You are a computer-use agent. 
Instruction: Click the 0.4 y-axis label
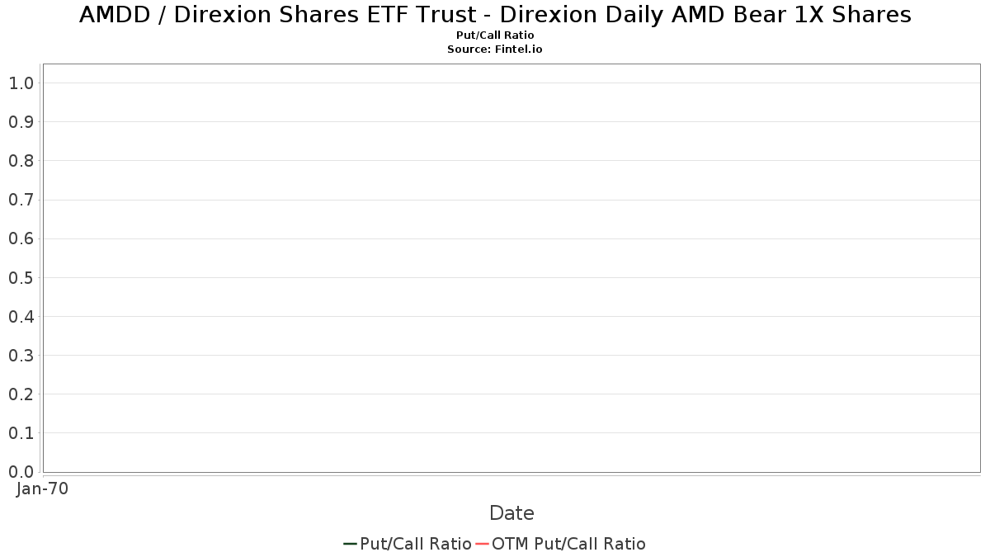coord(21,316)
